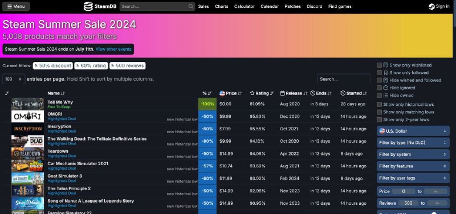Viewport: 456px width, 214px height.
Task: Sort table by Started column
Action: click(x=353, y=93)
